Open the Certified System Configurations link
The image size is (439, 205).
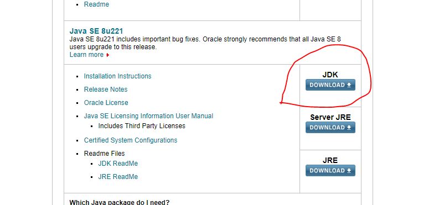131,140
